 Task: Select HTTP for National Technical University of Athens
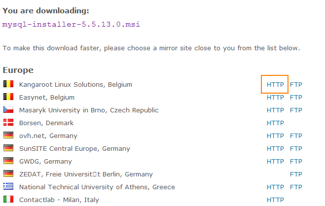click(x=275, y=187)
